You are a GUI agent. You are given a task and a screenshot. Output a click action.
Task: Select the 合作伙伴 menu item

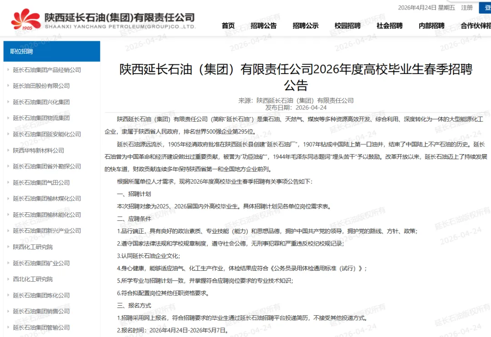(x=476, y=25)
